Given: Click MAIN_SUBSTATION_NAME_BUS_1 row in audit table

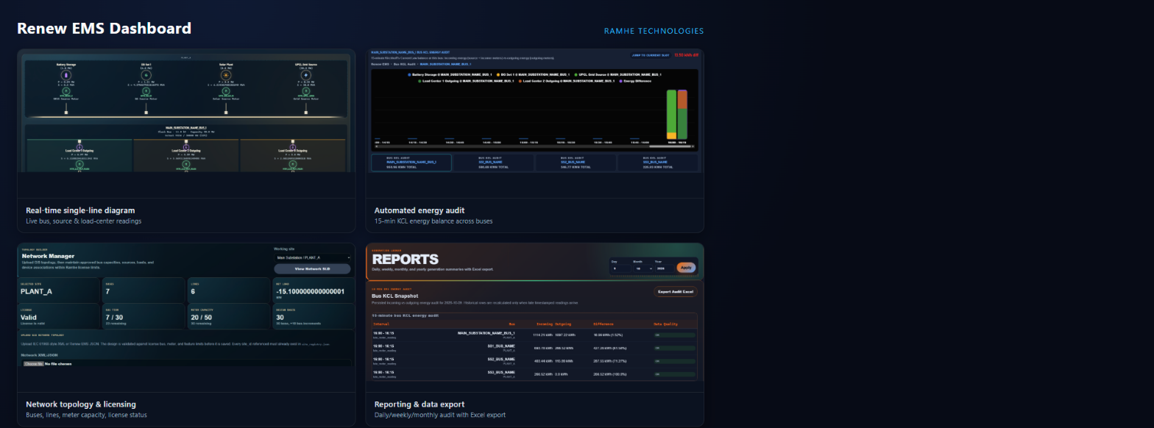Looking at the screenshot, I should pos(534,335).
